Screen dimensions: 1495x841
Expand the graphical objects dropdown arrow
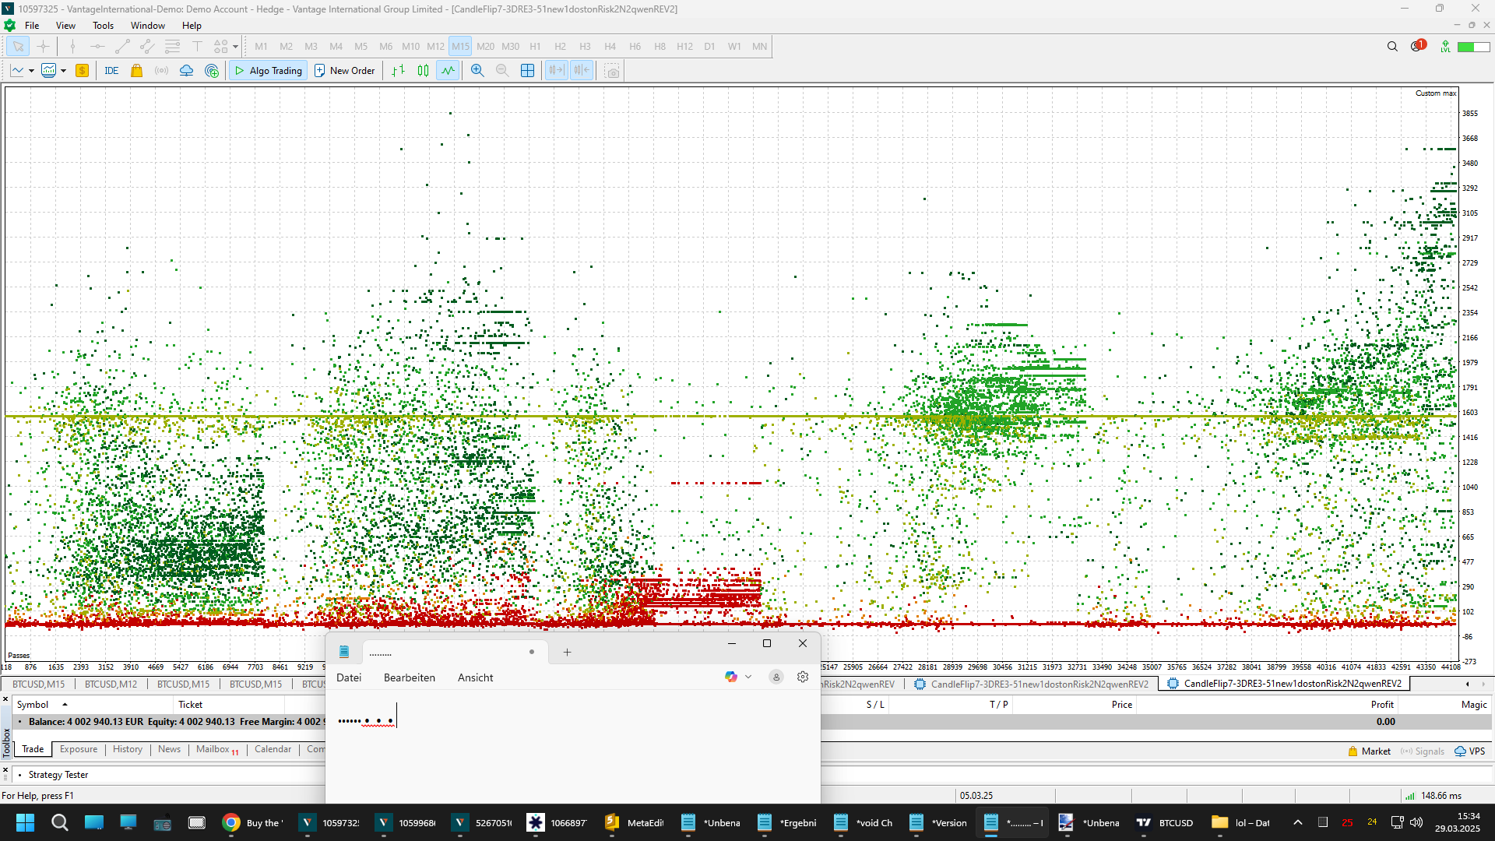click(x=235, y=47)
